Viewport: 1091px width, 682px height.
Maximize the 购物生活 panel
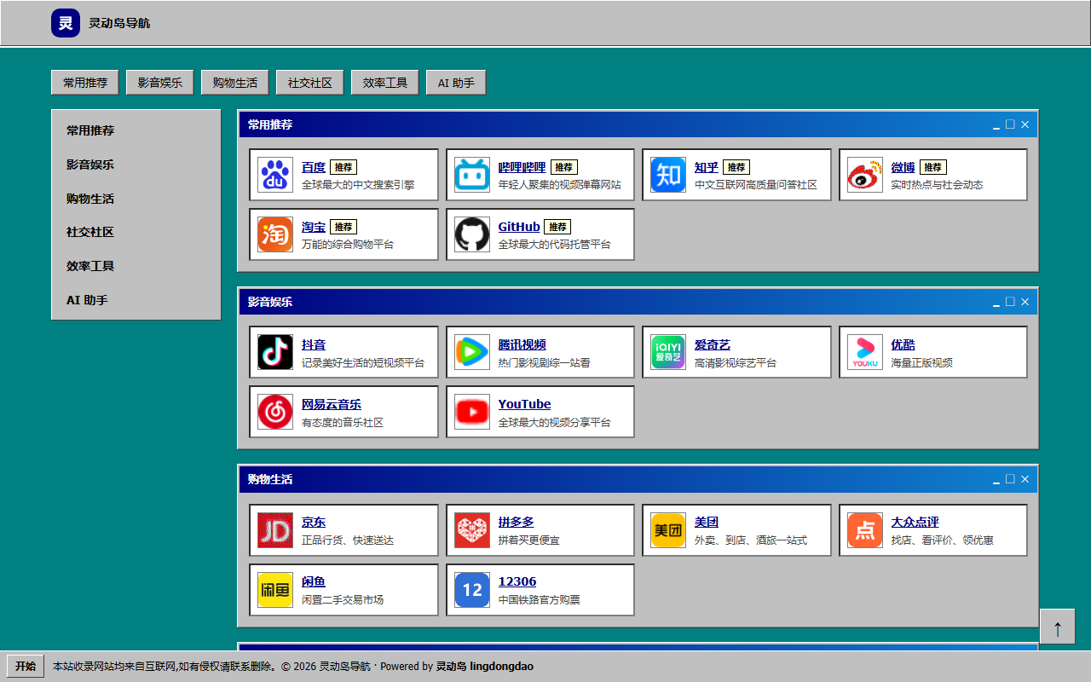tap(1010, 479)
